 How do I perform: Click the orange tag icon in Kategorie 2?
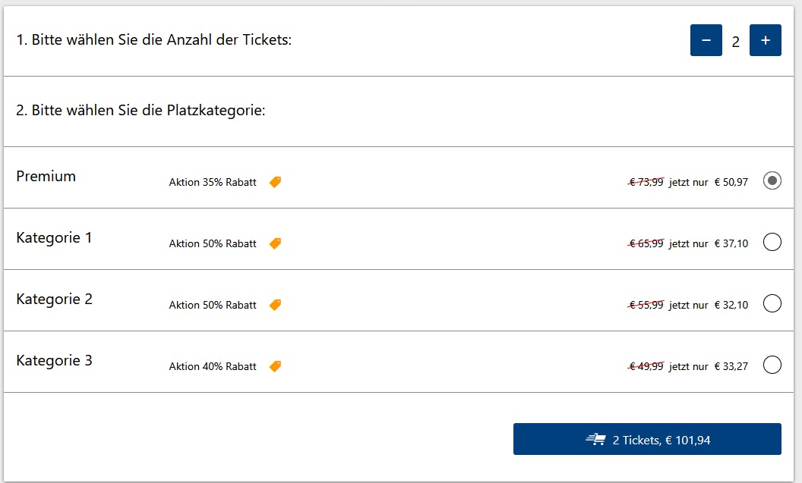pyautogui.click(x=275, y=305)
